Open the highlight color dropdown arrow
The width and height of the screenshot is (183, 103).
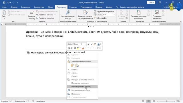tap(81, 48)
